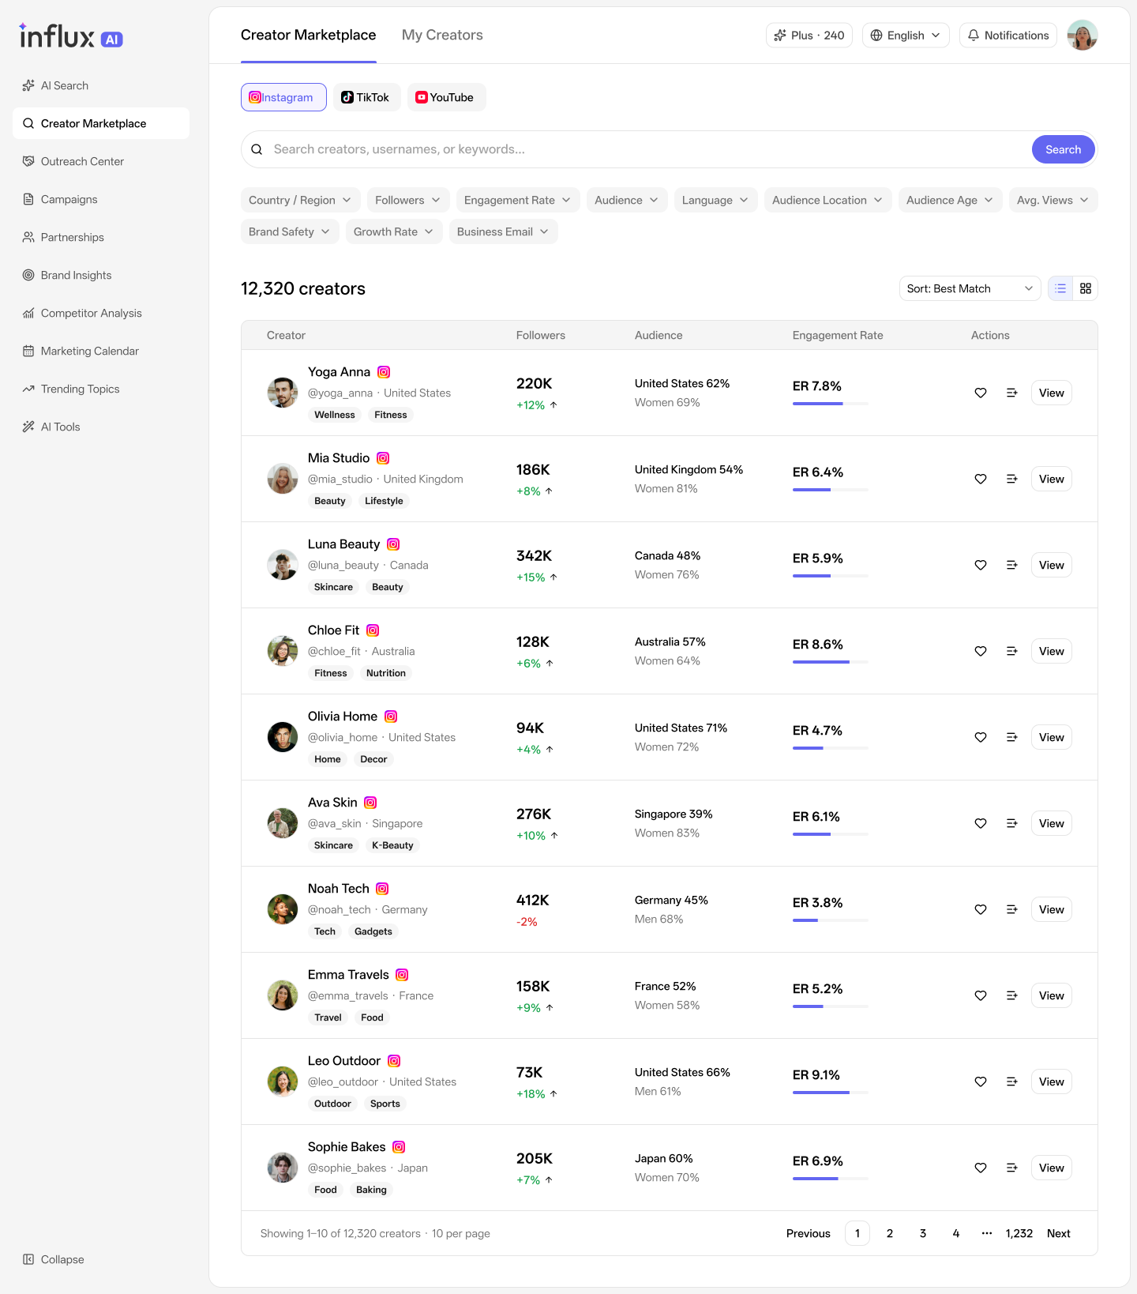Click the influx AI logo

click(71, 36)
